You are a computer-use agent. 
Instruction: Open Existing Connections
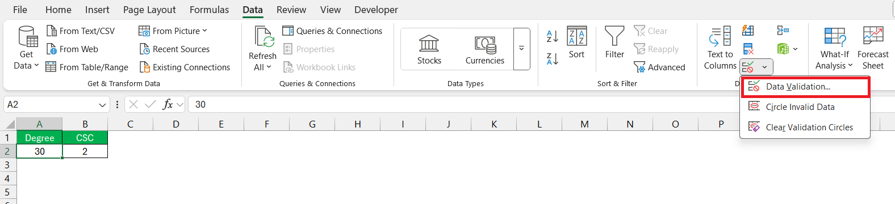(x=185, y=67)
